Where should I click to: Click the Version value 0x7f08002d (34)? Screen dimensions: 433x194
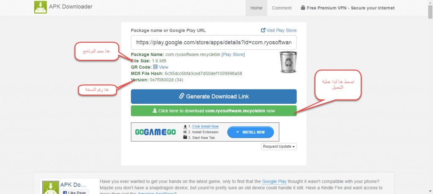(x=167, y=80)
